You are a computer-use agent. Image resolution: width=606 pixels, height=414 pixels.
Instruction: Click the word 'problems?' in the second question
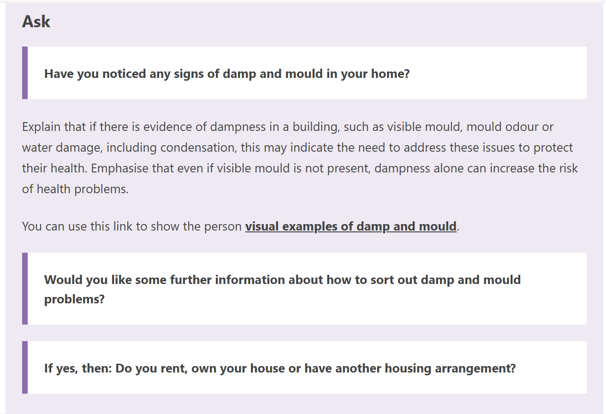click(74, 299)
